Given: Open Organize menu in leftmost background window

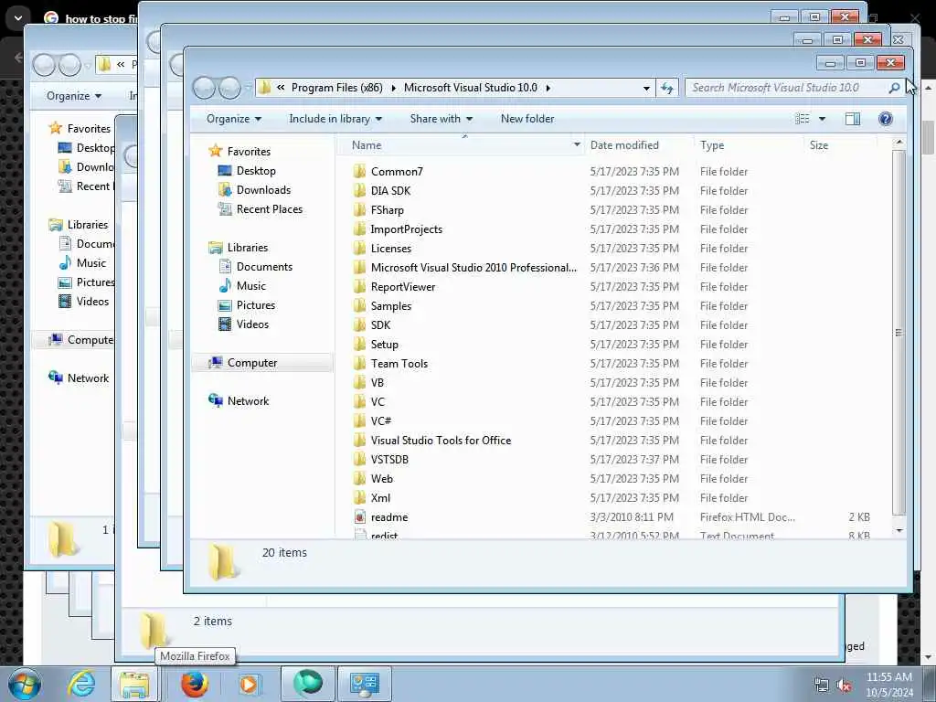Looking at the screenshot, I should [74, 96].
